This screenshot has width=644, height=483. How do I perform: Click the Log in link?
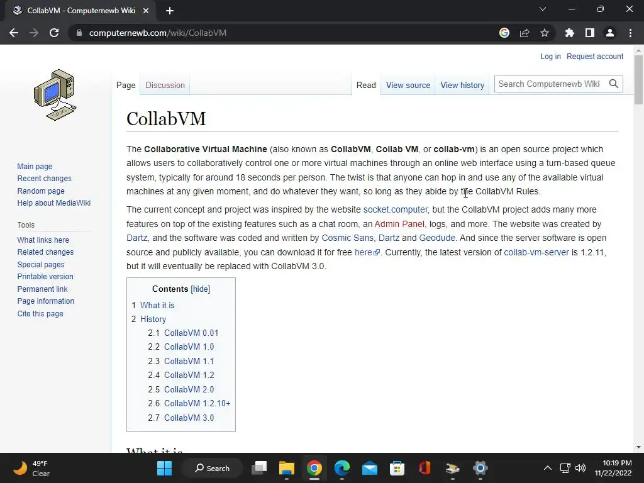click(550, 56)
